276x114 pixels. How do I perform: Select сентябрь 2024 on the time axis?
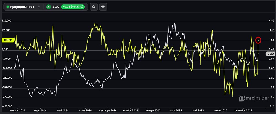[x=108, y=110]
